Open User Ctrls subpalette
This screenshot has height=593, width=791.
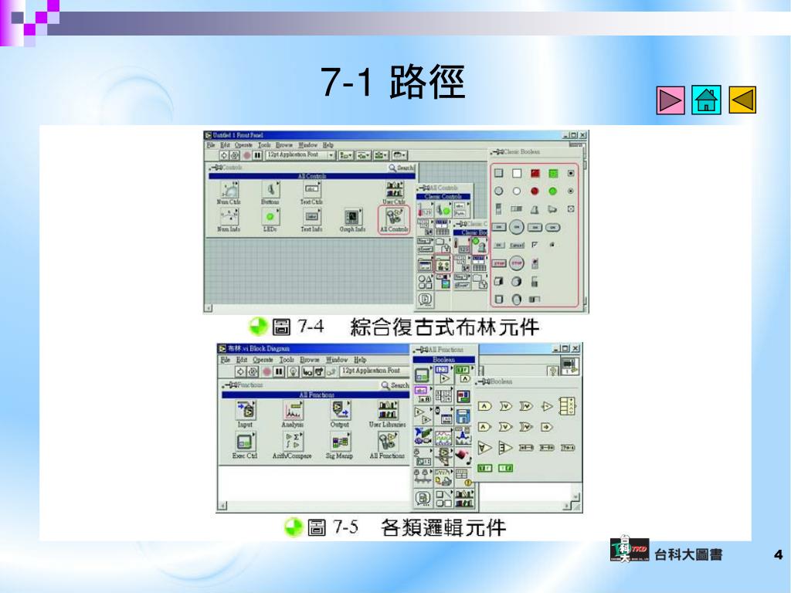(394, 193)
